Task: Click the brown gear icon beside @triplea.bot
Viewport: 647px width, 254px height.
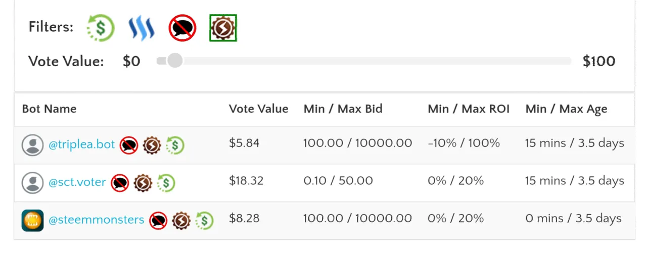Action: click(x=152, y=145)
